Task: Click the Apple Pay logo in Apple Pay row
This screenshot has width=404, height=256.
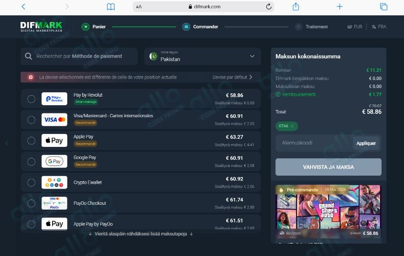Action: point(54,140)
